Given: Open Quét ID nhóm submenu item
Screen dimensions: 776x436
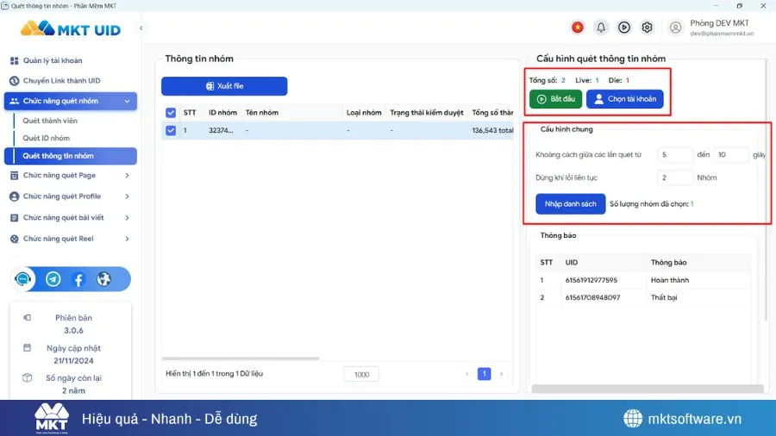Looking at the screenshot, I should tap(46, 138).
